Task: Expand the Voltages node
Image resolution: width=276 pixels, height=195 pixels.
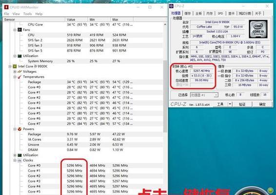Action: point(15,72)
